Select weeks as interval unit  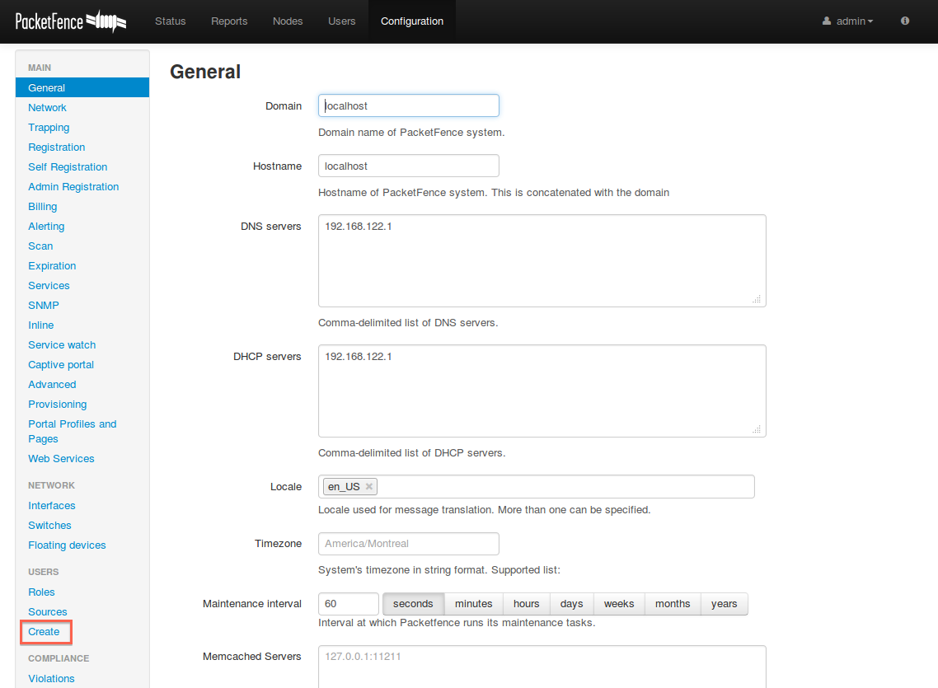(618, 604)
